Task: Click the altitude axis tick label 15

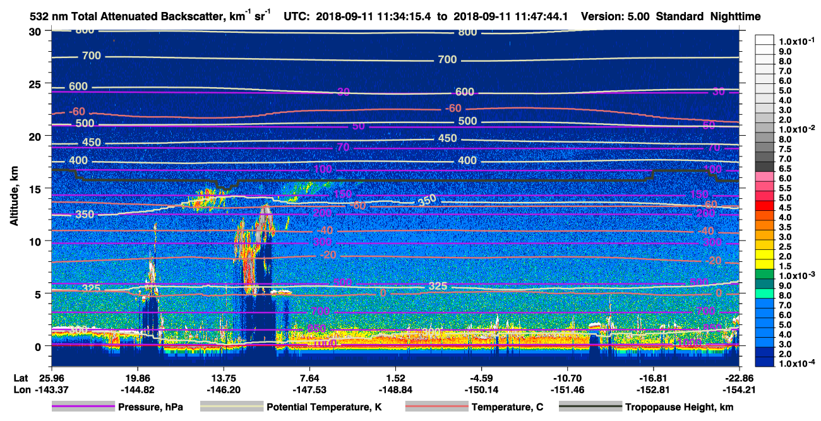Action: pyautogui.click(x=35, y=189)
